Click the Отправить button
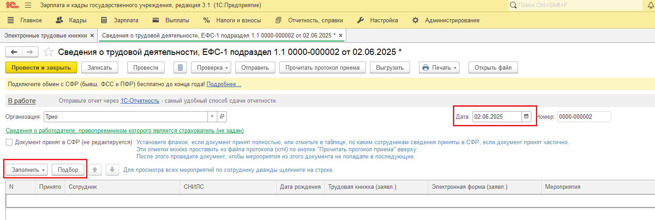 [255, 68]
